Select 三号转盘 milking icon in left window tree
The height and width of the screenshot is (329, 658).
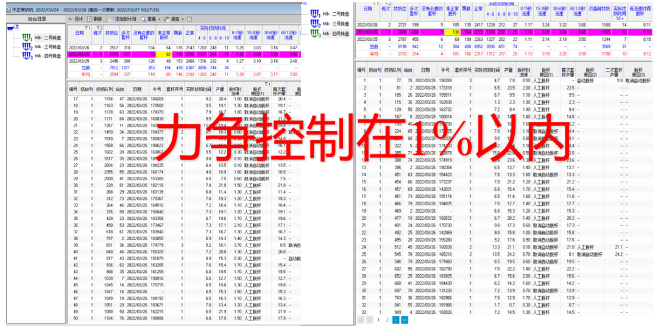pos(27,46)
